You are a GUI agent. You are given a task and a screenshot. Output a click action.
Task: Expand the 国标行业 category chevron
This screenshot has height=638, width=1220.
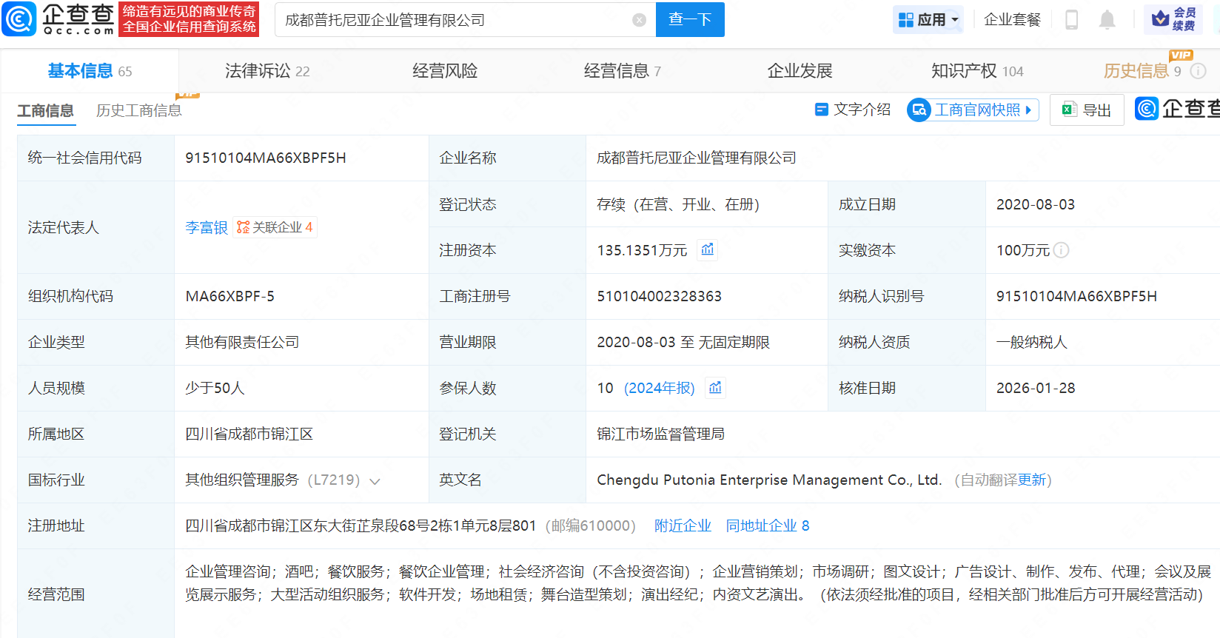pyautogui.click(x=375, y=481)
